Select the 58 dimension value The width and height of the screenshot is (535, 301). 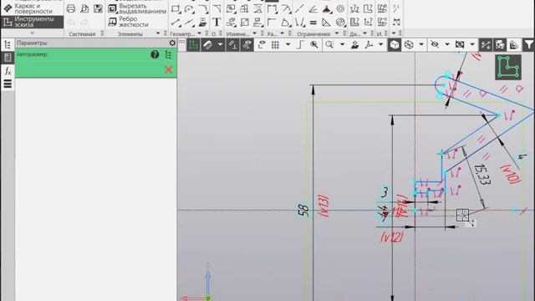(x=303, y=211)
